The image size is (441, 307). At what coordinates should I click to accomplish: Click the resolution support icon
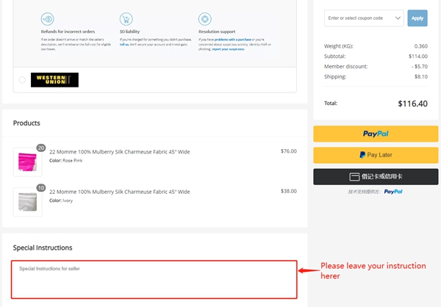point(204,19)
